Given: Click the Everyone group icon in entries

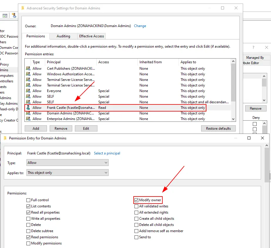Looking at the screenshot, I should pos(28,91).
